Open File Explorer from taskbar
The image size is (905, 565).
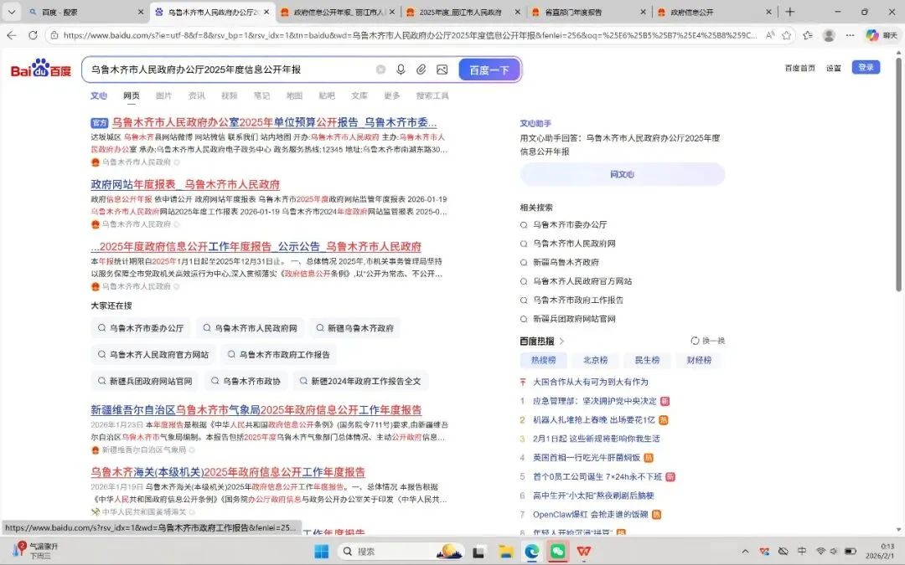point(505,551)
